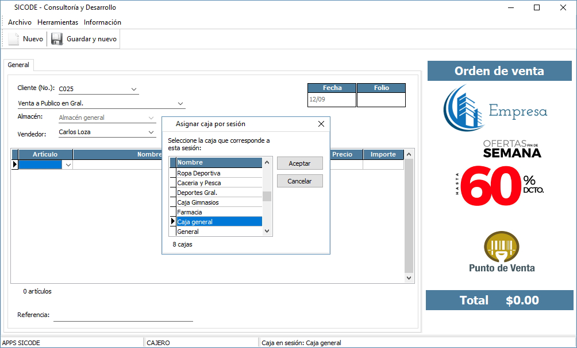Select Farmacia in the caja list
The width and height of the screenshot is (577, 348).
click(x=218, y=212)
